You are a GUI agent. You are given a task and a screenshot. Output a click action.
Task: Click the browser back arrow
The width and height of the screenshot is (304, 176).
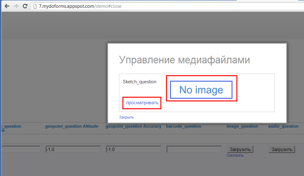[7, 6]
